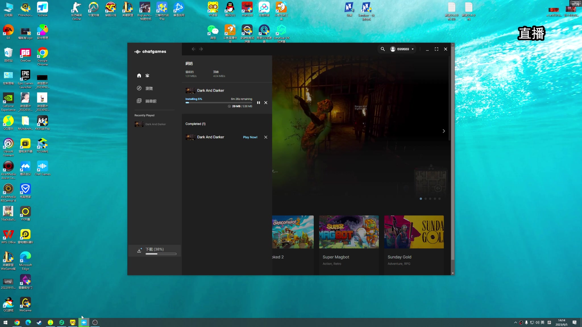Select the fifth carousel dot
Viewport: 582px width, 327px height.
tap(439, 199)
